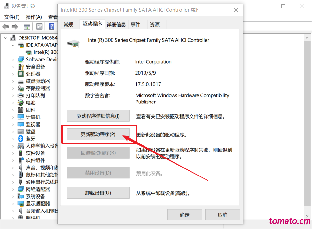This screenshot has height=229, width=312.
Task: Collapse the IDE ATA/ATAPI controllers node
Action: (13, 45)
